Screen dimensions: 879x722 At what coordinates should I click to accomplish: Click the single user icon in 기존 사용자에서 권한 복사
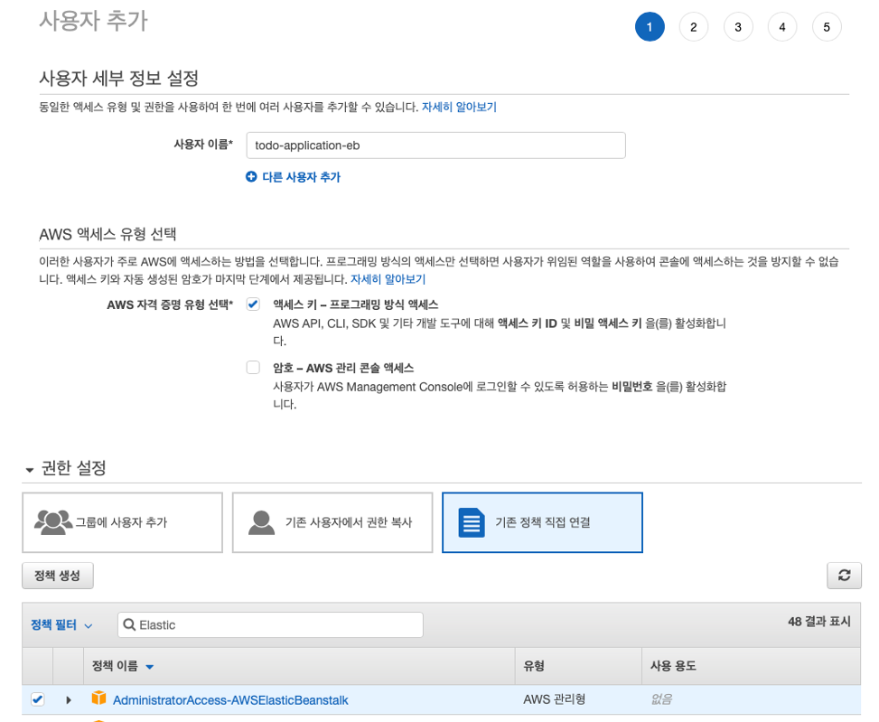[x=261, y=522]
